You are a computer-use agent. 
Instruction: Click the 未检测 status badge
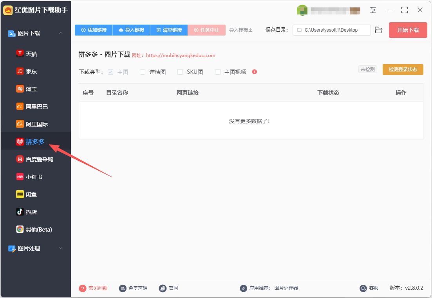367,69
